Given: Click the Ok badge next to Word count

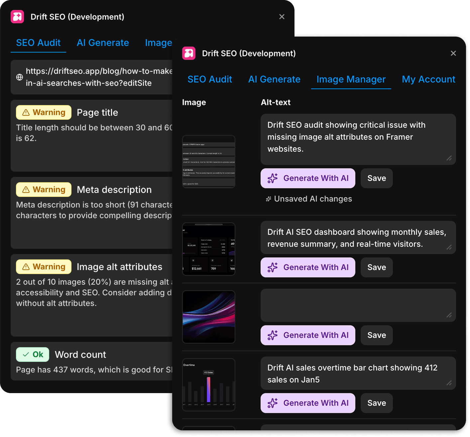Looking at the screenshot, I should pyautogui.click(x=33, y=355).
